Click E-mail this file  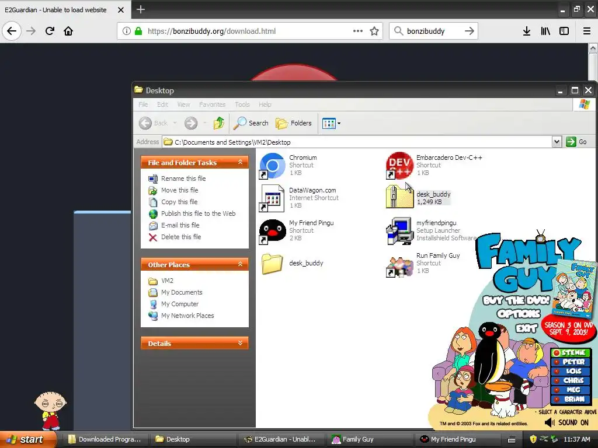coord(180,225)
